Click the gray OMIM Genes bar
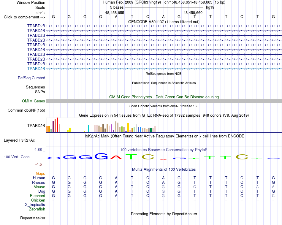Viewport: 282px width, 225px height. (x=164, y=101)
